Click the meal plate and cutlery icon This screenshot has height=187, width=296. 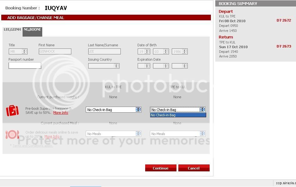point(12,134)
